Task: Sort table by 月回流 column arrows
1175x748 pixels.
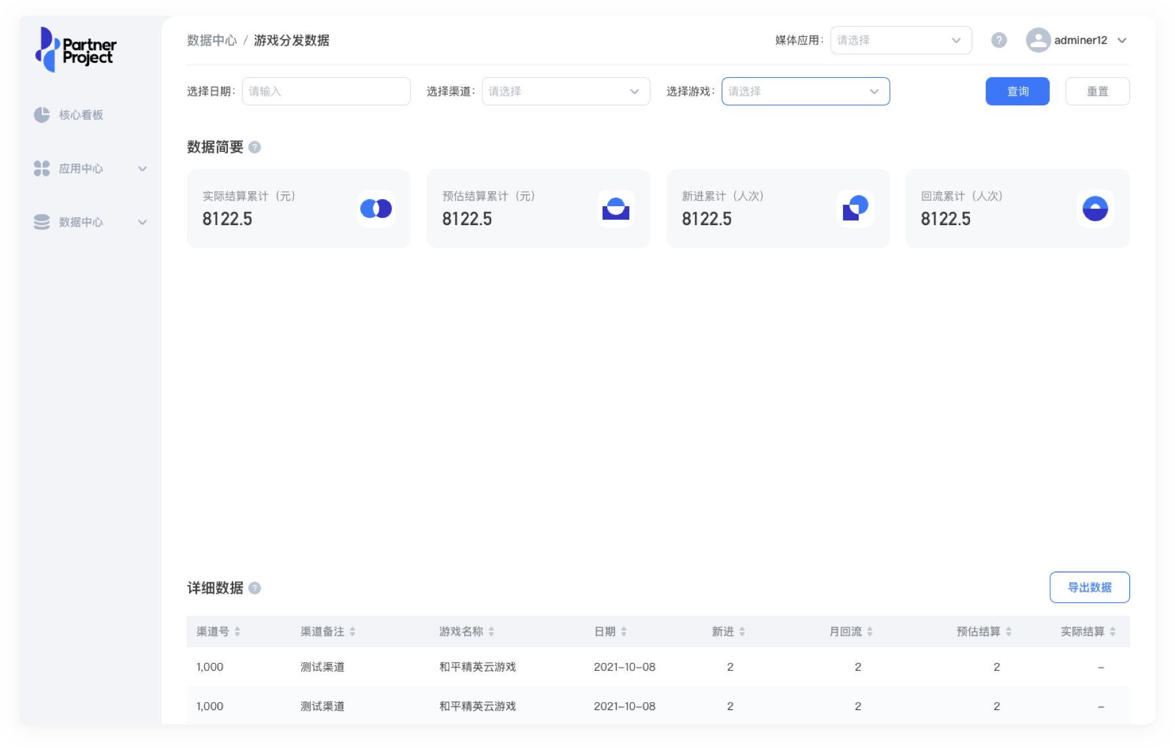Action: [x=870, y=632]
